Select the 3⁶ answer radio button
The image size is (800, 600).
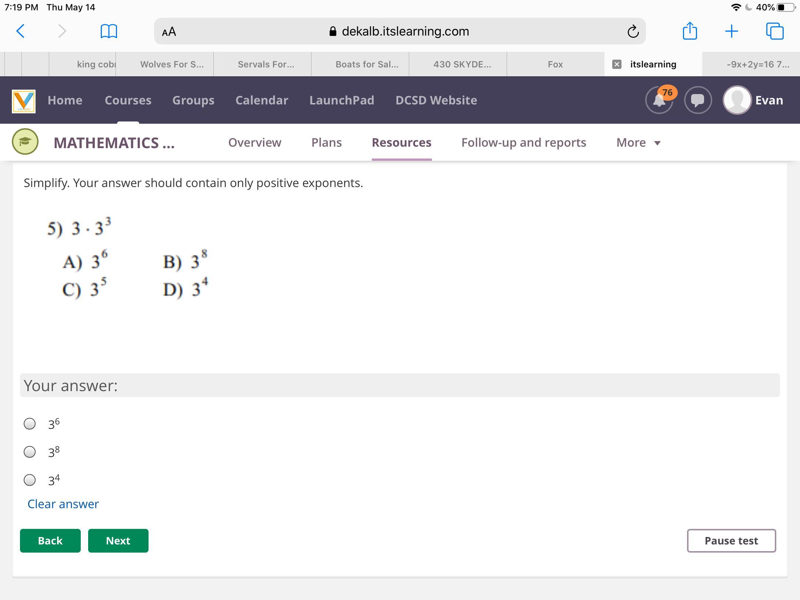tap(30, 424)
